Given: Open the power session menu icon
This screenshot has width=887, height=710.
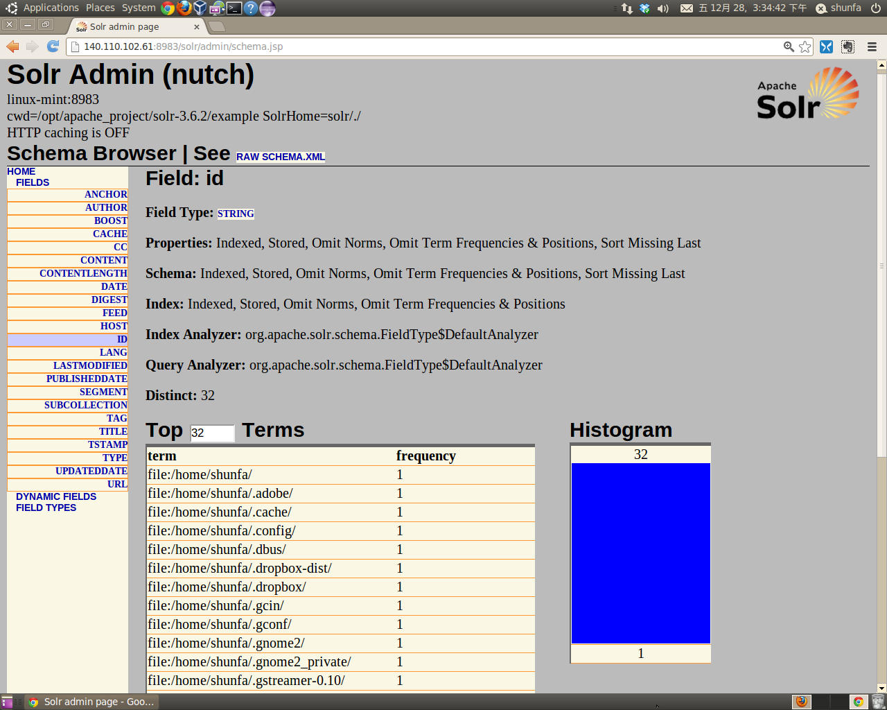Looking at the screenshot, I should click(x=876, y=8).
